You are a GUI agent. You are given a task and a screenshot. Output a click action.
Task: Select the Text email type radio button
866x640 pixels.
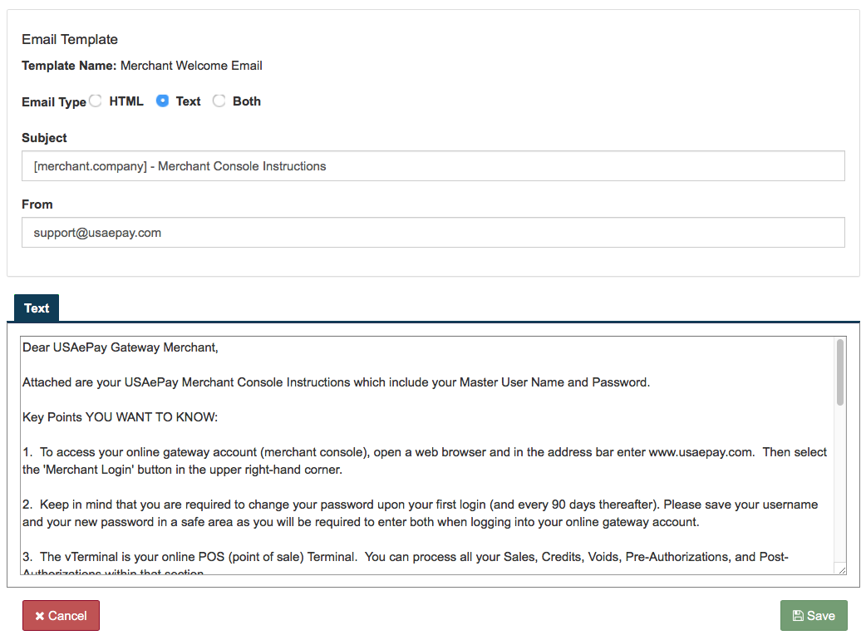pyautogui.click(x=163, y=101)
